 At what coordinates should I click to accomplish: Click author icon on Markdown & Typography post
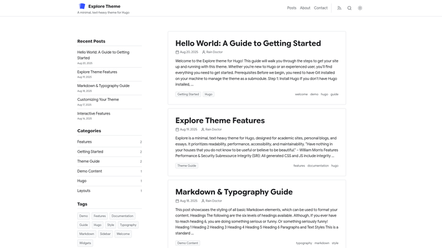tap(203, 201)
